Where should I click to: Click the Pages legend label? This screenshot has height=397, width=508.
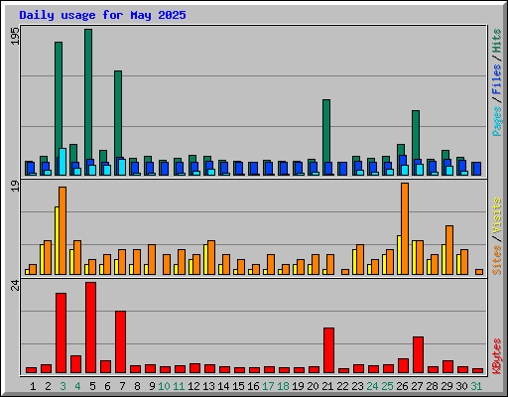coord(496,121)
